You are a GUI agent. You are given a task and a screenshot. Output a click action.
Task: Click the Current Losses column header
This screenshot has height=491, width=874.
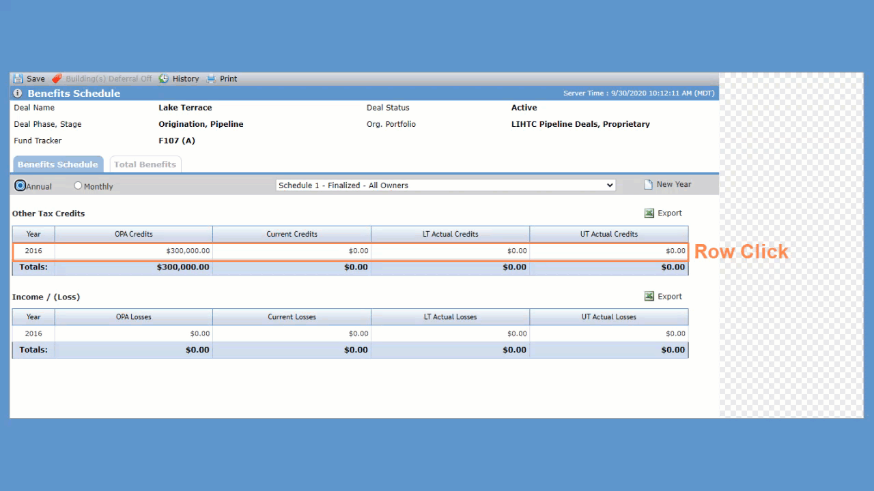pos(292,317)
